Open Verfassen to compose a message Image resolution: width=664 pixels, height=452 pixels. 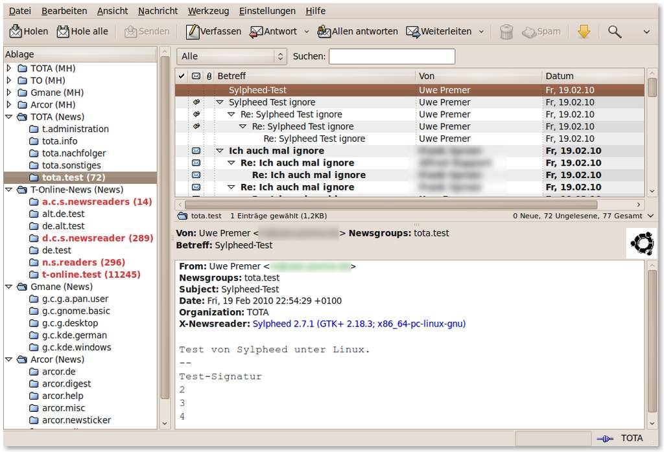click(192, 31)
